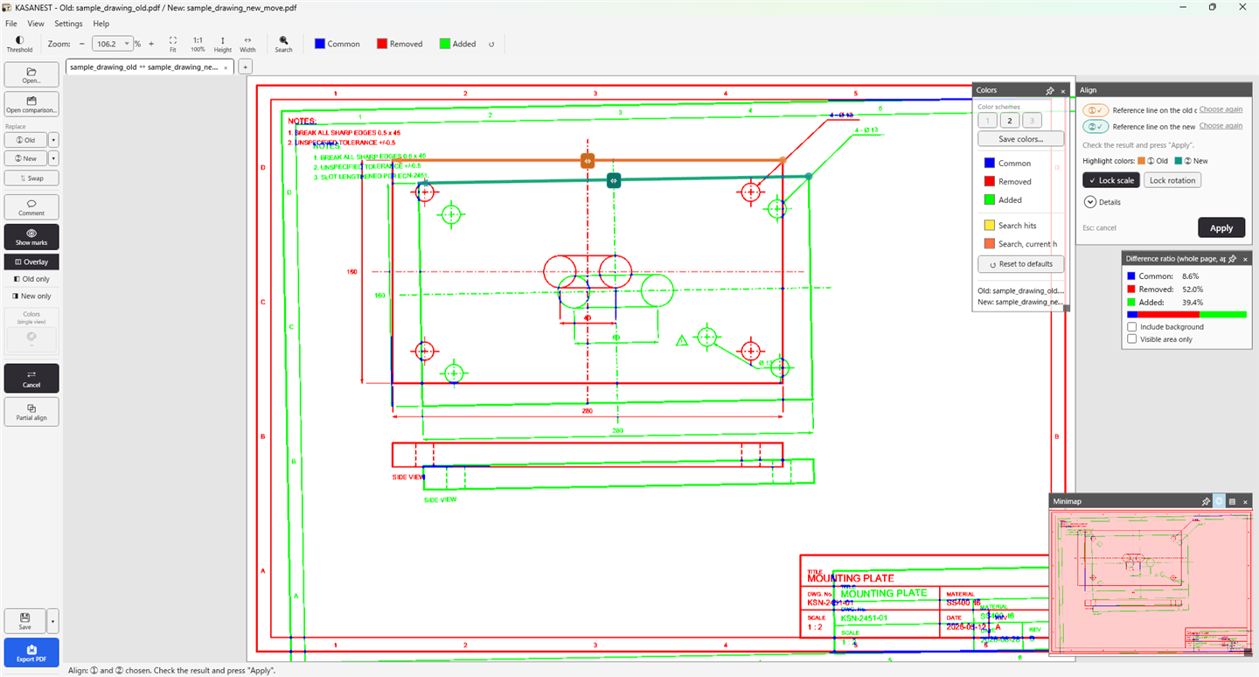Open the Search tool
Viewport: 1259px width, 677px height.
click(284, 44)
